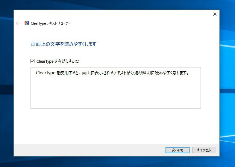Toggle the ClearType を有効にする checkbox

pos(33,61)
